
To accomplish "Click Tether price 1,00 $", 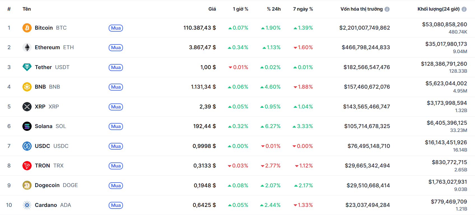I will 208,67.
